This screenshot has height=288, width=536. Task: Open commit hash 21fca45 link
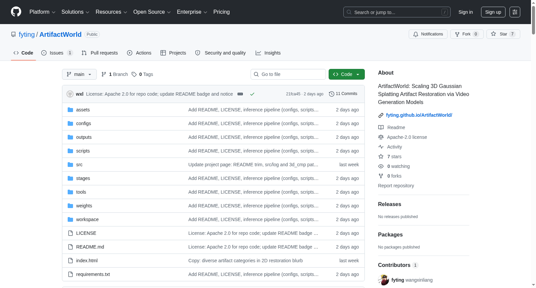[x=293, y=94]
